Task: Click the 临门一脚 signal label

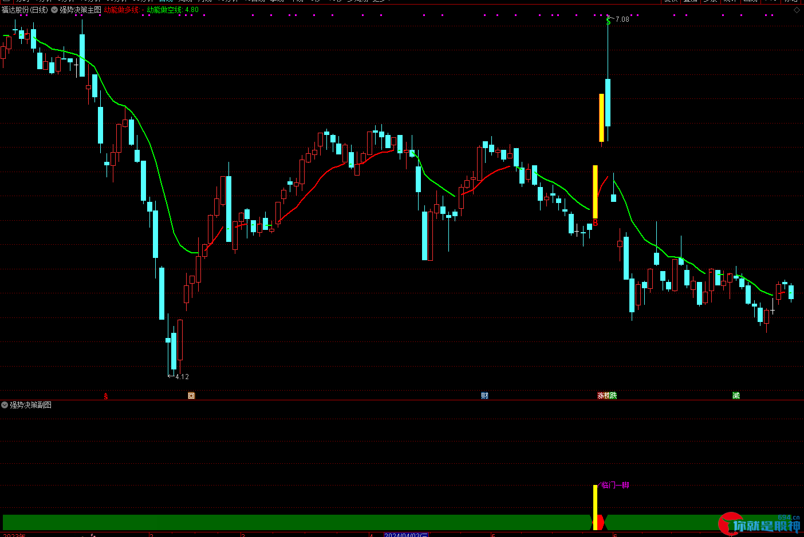Action: tap(616, 485)
